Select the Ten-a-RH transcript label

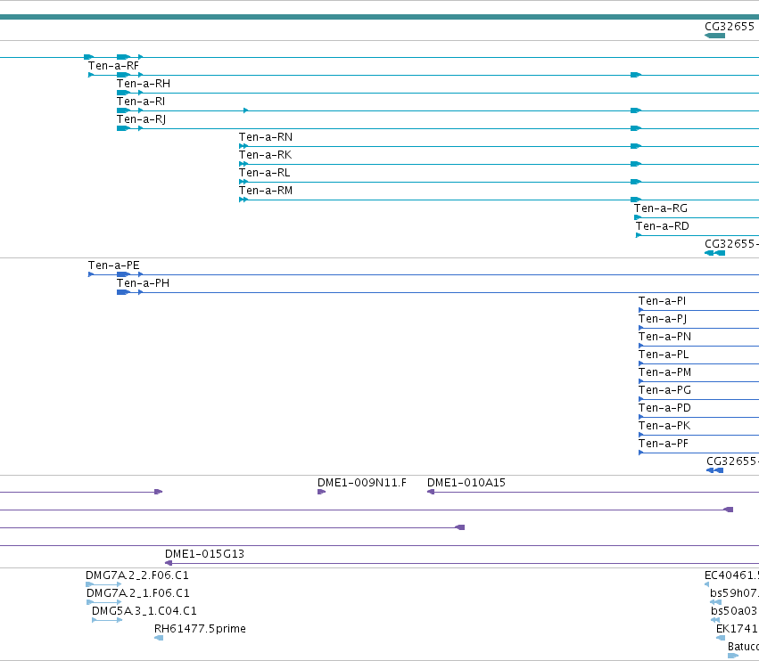[144, 84]
